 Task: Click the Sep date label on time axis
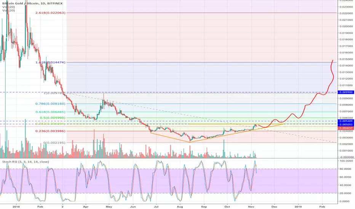tap(204, 207)
